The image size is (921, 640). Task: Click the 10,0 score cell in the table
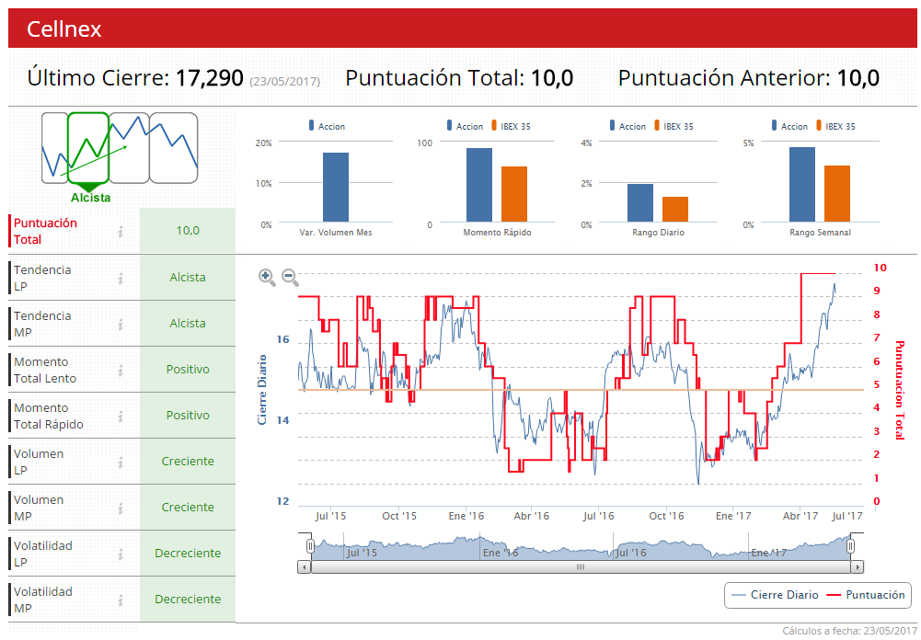point(188,230)
